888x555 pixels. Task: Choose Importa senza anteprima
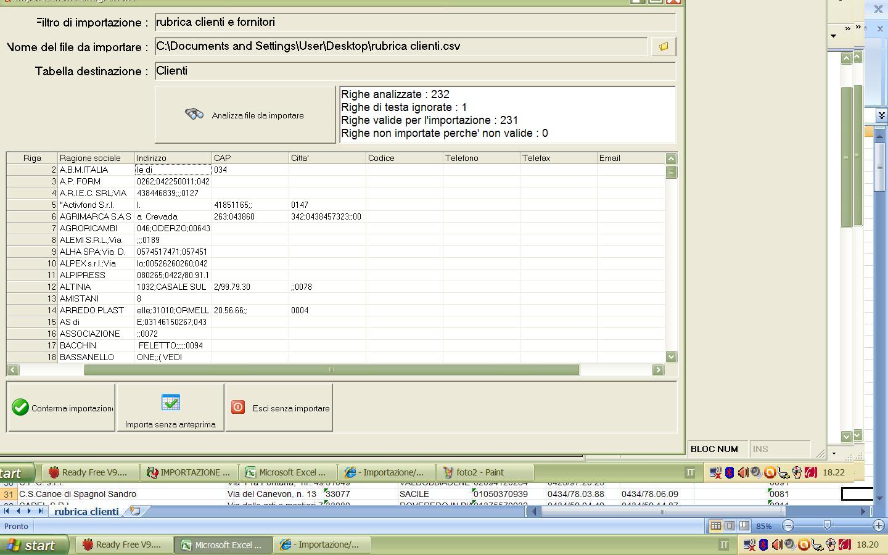point(170,408)
